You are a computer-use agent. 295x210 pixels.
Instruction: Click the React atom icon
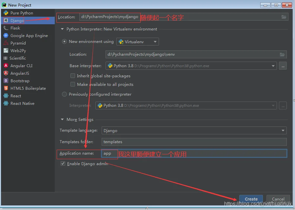click(6, 96)
